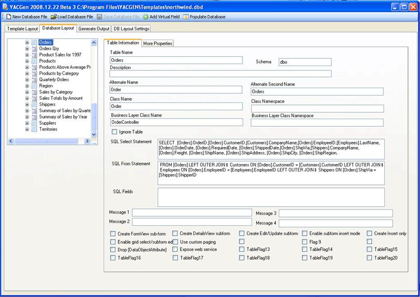Click New Database File label

30,17
